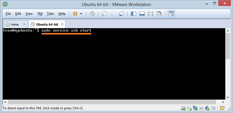Screen dimensions: 233x113
Task: Click Send Ctrl+Alt+Del icon
Action: [92, 14]
